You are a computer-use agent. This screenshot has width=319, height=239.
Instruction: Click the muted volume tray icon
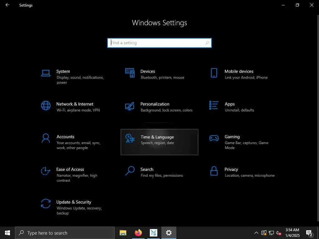(279, 233)
